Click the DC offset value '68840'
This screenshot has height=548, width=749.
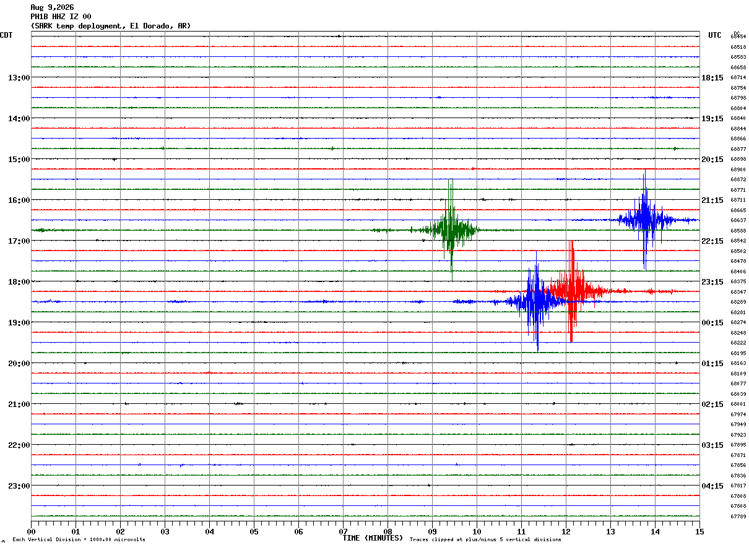(738, 118)
